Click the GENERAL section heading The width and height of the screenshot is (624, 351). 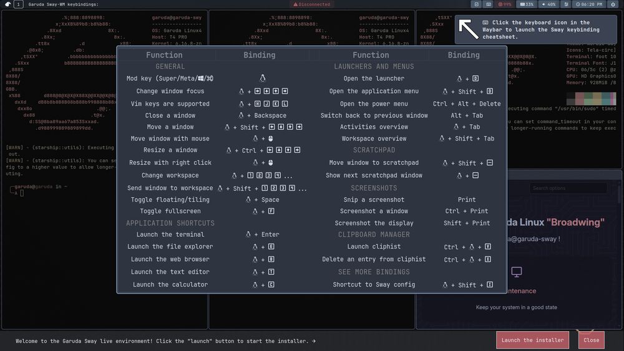pyautogui.click(x=170, y=67)
